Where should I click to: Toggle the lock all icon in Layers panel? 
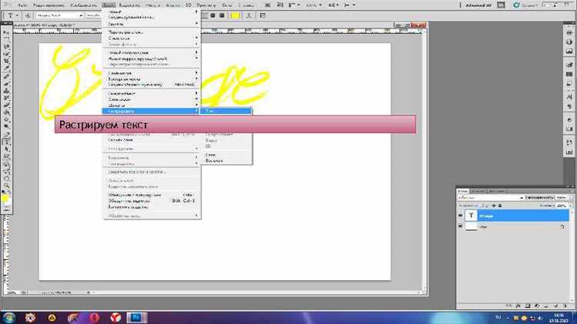click(x=500, y=205)
